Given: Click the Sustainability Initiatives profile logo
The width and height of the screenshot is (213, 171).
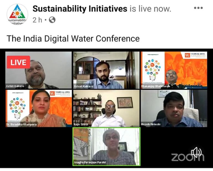Looking at the screenshot, I should coord(17,14).
